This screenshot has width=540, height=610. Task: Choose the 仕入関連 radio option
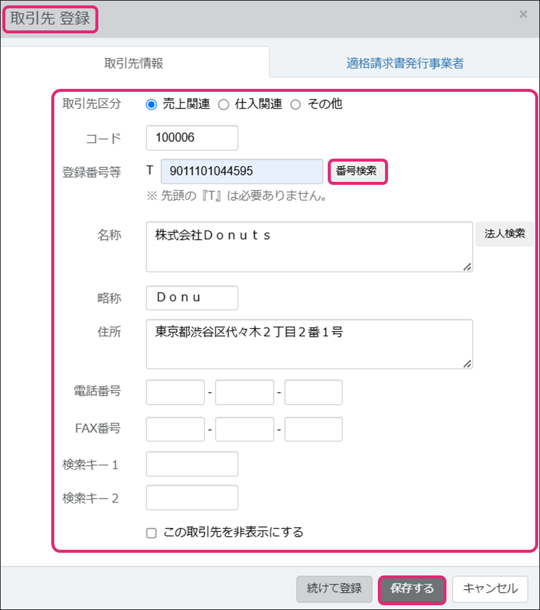224,104
